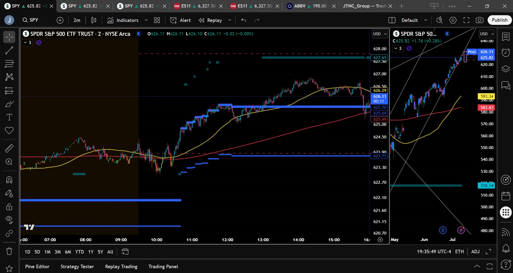Start bar Replay mode
Screen dimensions: 513x273
pyautogui.click(x=211, y=20)
